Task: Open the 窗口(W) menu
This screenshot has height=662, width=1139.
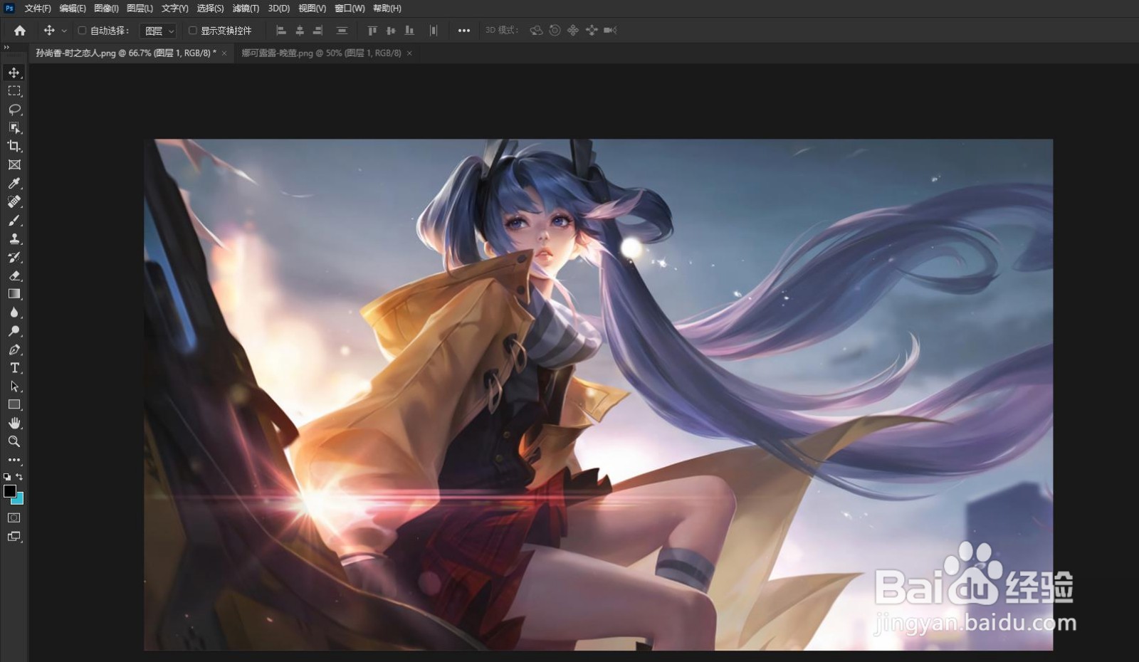Action: (350, 9)
